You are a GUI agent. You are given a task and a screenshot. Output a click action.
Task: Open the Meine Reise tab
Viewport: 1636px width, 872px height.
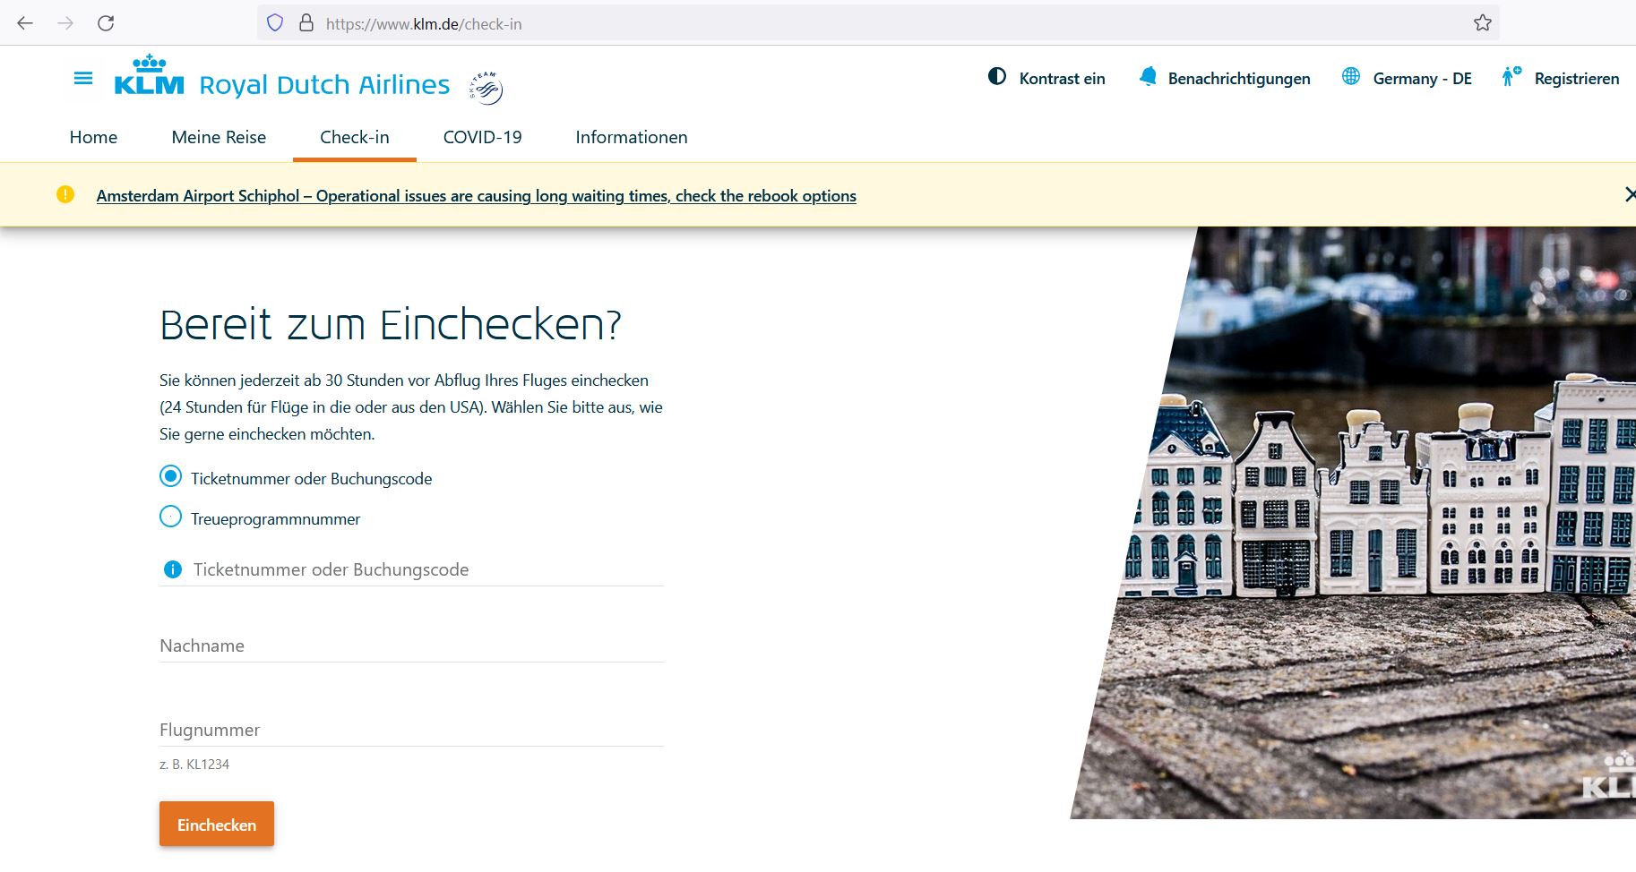pos(219,137)
